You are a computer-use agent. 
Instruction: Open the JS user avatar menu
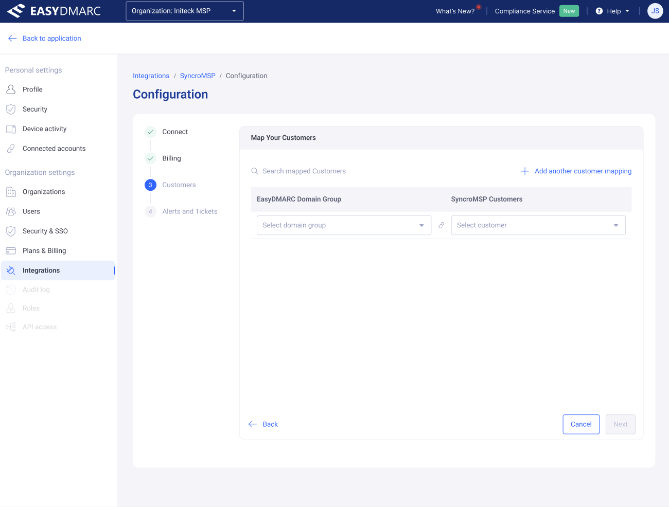[655, 11]
